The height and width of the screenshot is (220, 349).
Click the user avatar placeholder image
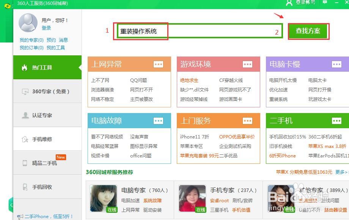28,22
